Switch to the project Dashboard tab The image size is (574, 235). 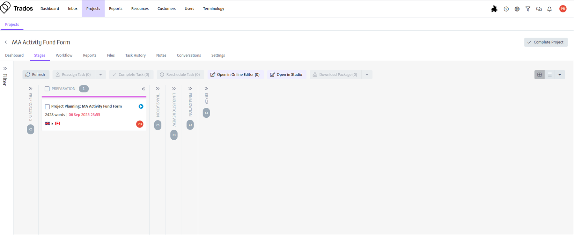click(14, 55)
